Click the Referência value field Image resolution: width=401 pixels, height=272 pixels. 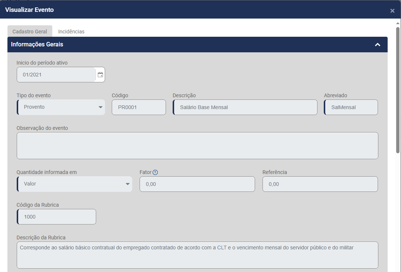pyautogui.click(x=320, y=184)
